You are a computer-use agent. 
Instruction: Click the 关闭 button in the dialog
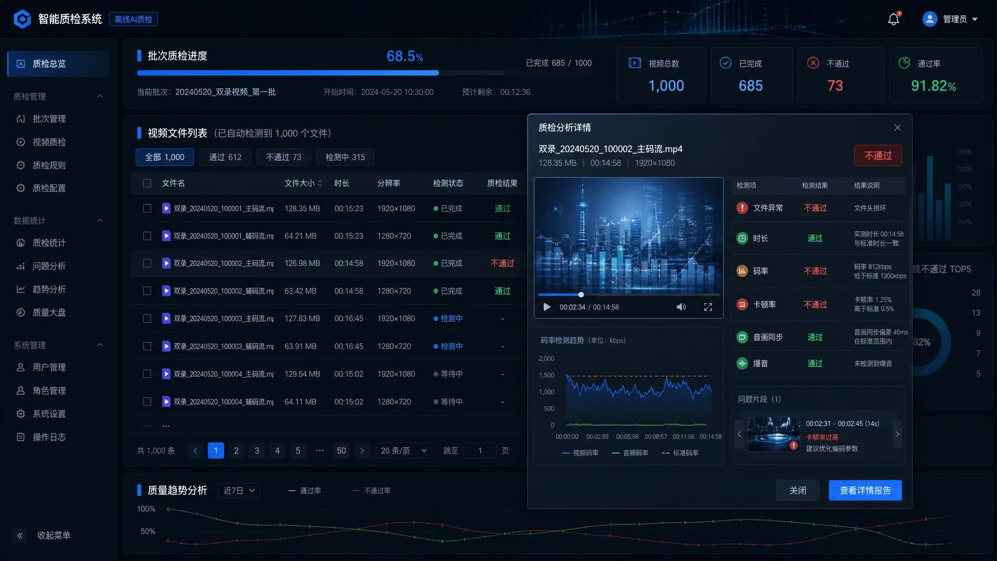click(x=798, y=490)
